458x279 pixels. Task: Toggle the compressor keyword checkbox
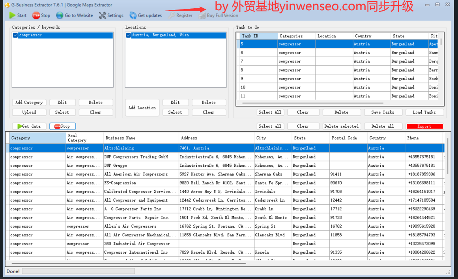[15, 35]
